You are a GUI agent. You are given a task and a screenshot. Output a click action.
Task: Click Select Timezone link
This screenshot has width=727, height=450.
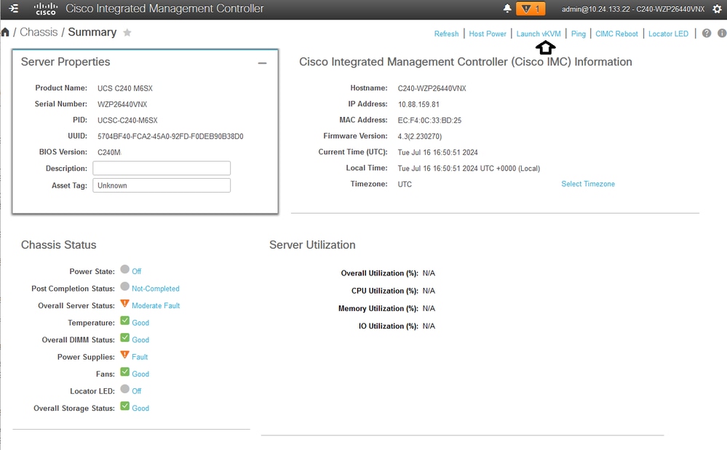click(588, 184)
